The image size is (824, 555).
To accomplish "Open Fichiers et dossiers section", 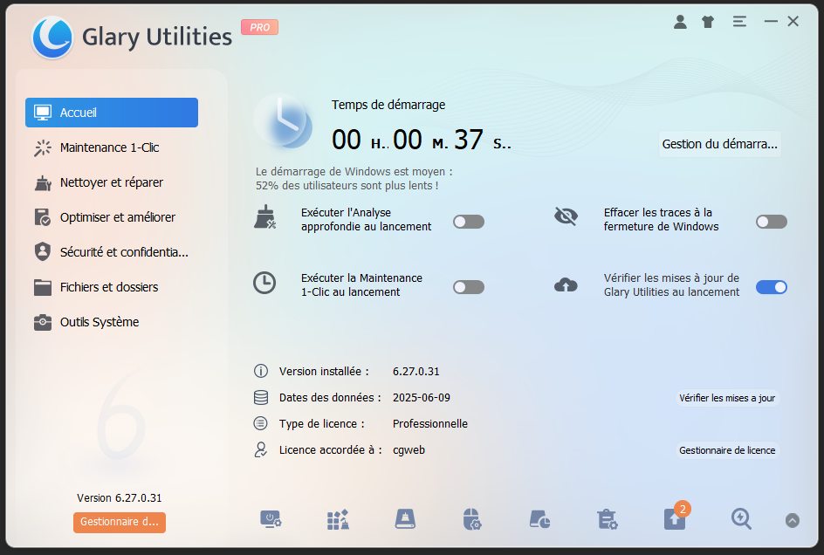I will 112,287.
